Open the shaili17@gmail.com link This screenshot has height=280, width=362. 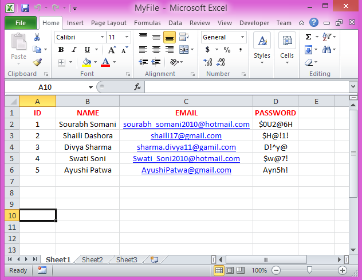click(x=186, y=135)
